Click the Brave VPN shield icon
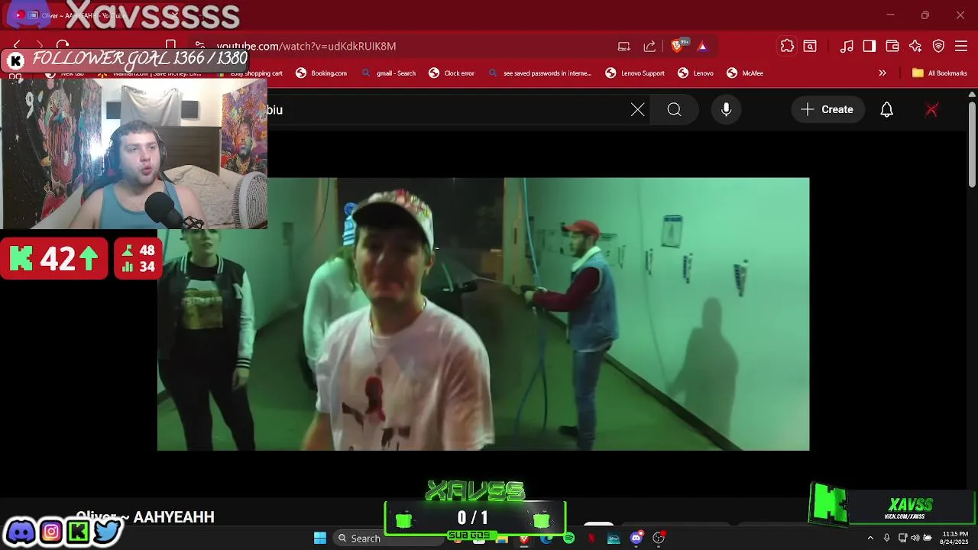Viewport: 978px width, 550px height. (x=938, y=46)
